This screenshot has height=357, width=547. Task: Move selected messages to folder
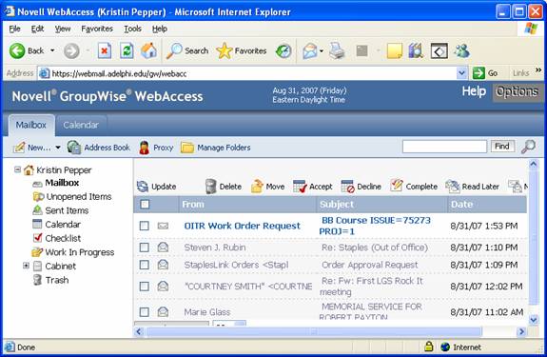coord(267,187)
